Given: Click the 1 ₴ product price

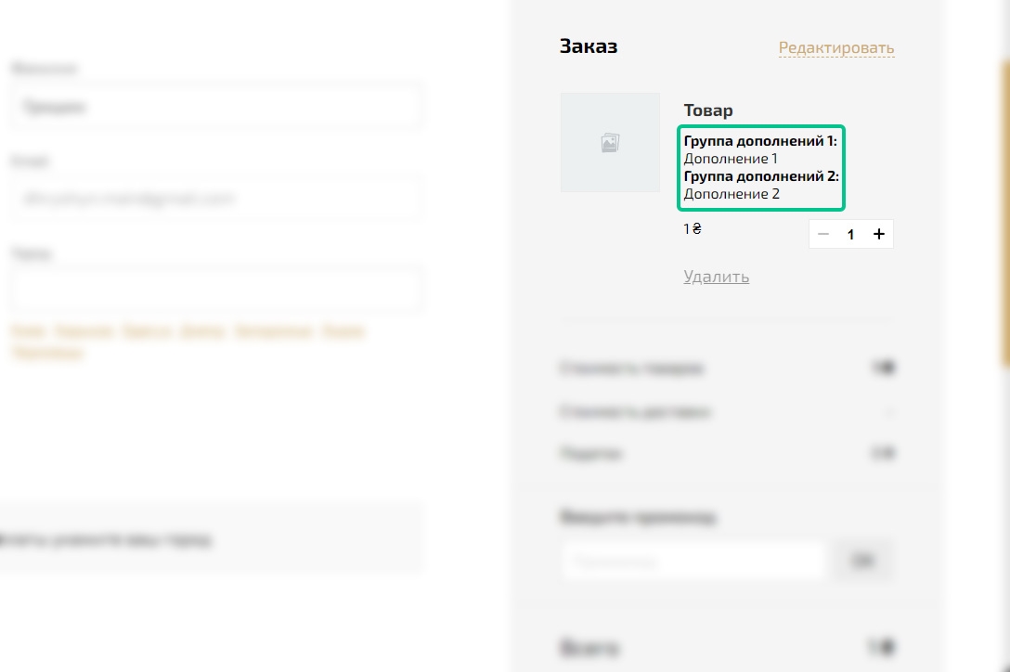Looking at the screenshot, I should pos(693,228).
